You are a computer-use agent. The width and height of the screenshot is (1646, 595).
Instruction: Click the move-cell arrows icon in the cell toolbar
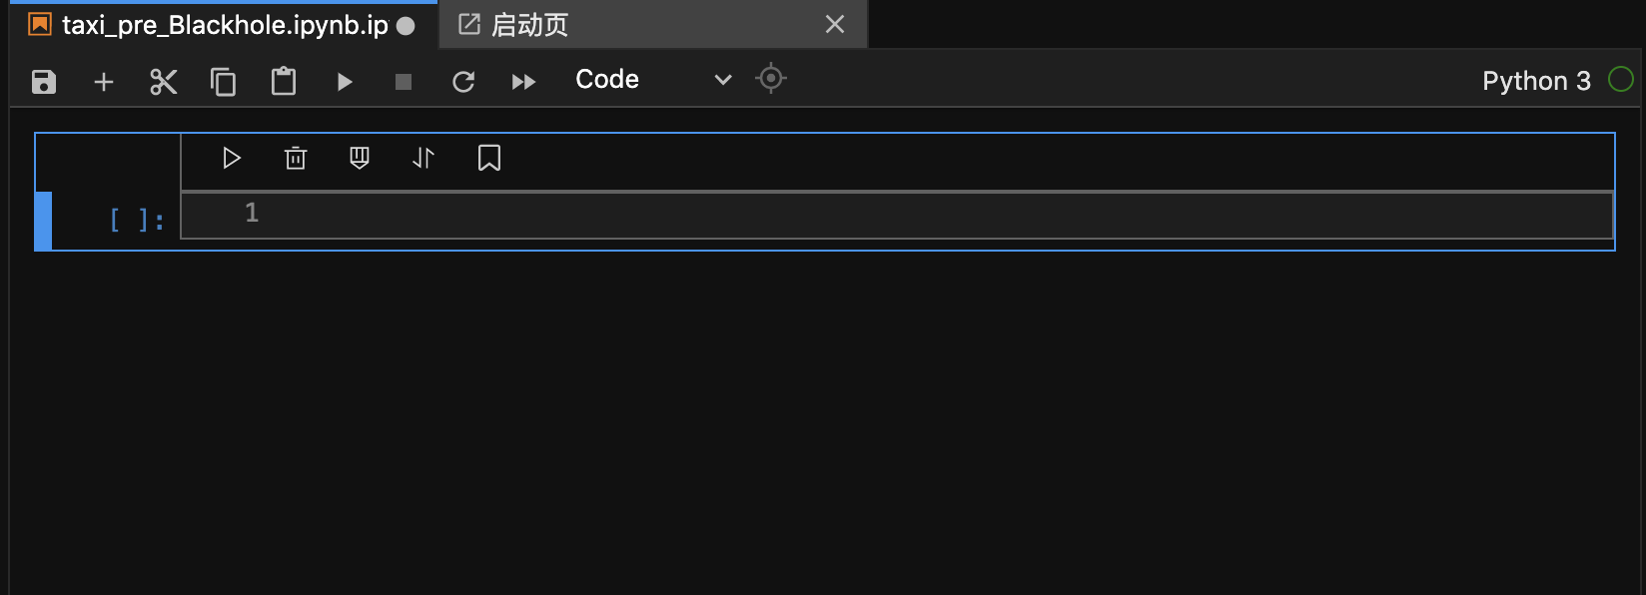pyautogui.click(x=423, y=158)
